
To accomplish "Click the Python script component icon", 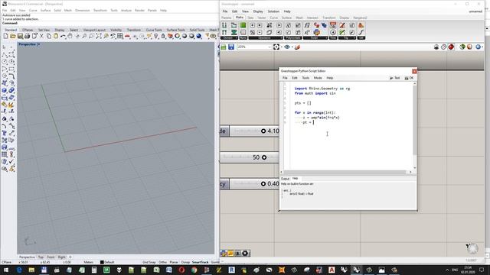I will [x=316, y=32].
